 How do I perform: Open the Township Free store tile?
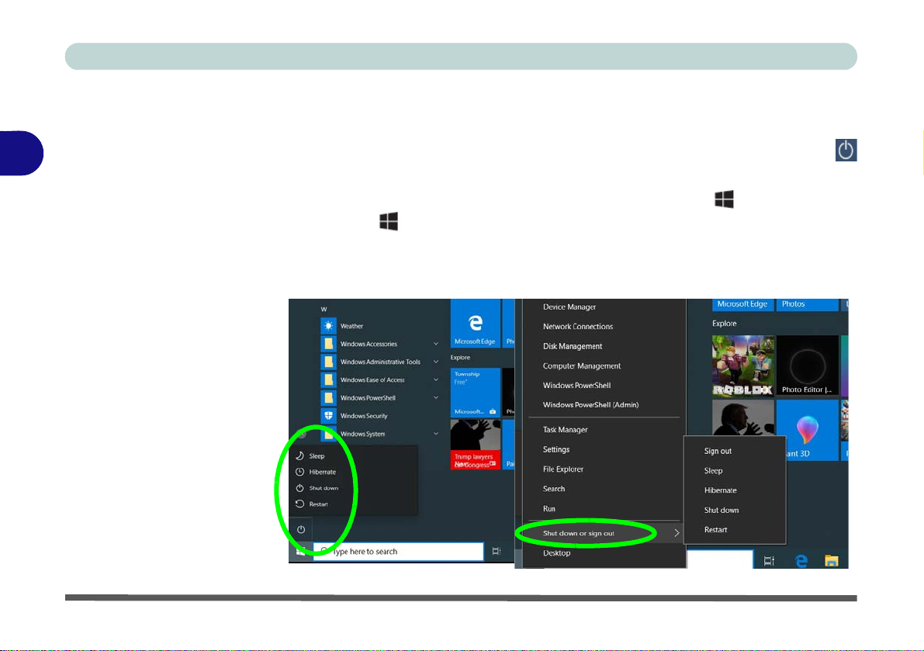point(475,393)
